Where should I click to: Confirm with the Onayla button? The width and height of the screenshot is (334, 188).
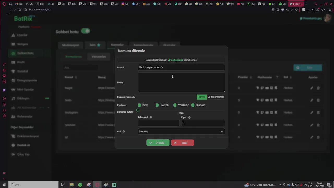click(158, 143)
